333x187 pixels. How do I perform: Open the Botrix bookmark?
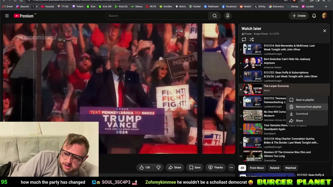(181, 6)
